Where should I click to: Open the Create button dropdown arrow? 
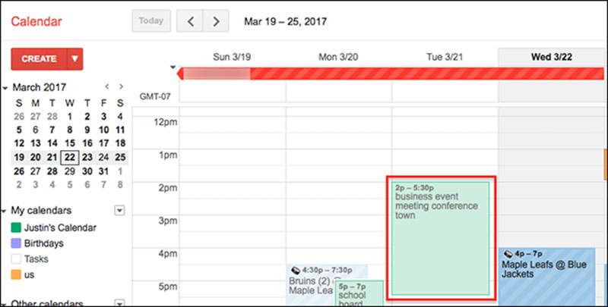click(x=74, y=58)
